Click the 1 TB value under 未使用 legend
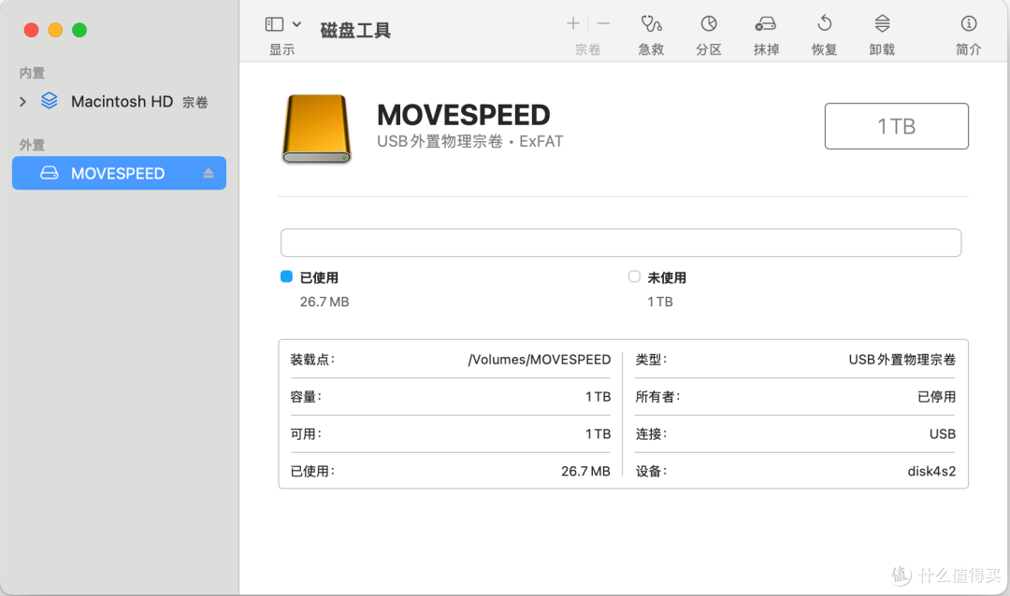The image size is (1010, 596). [660, 302]
